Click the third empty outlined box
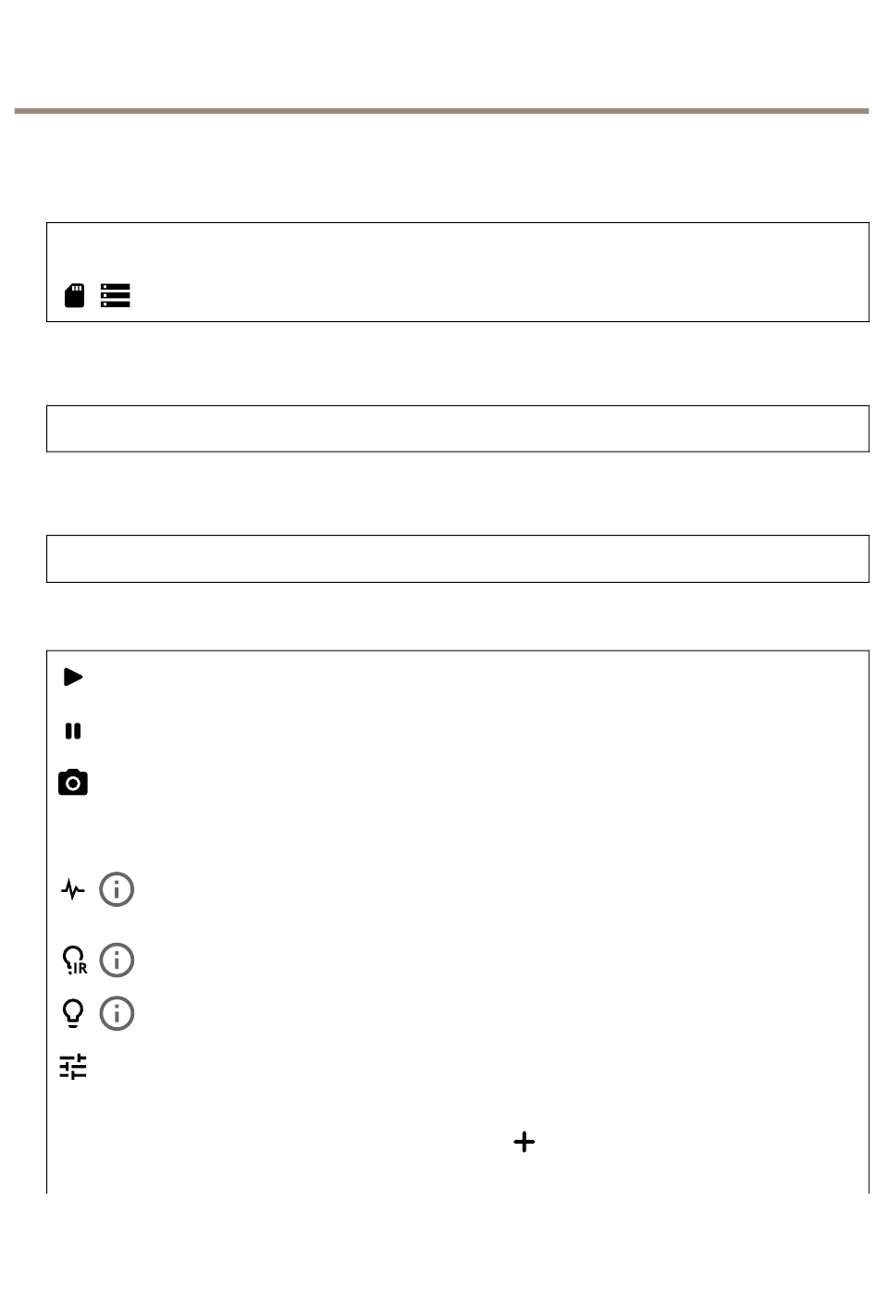 [458, 559]
